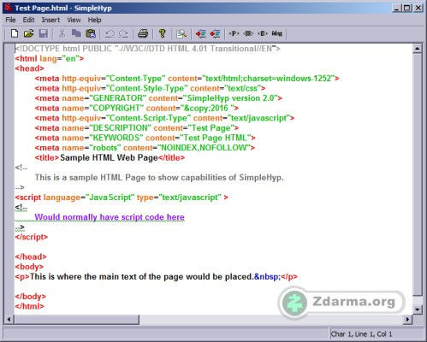Click the Content-Type meta line
The height and width of the screenshot is (342, 427).
(x=187, y=79)
